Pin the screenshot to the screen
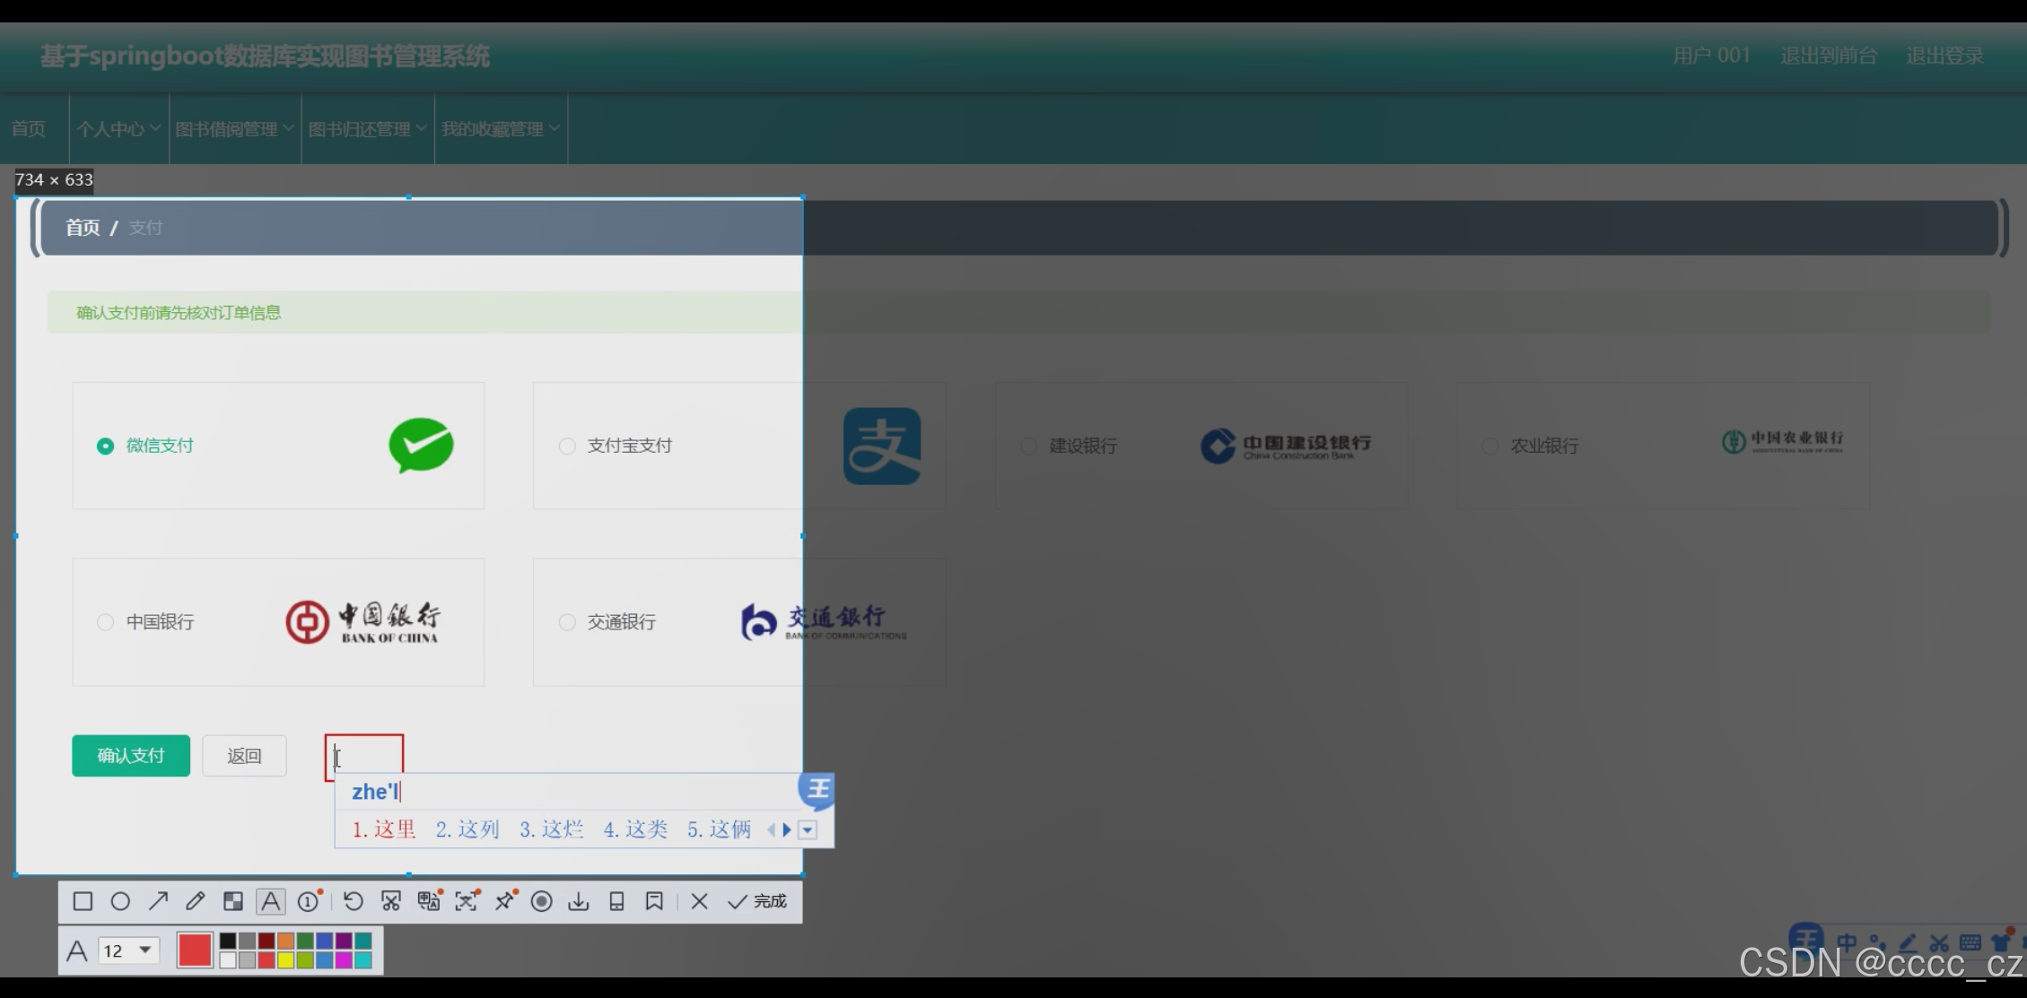The width and height of the screenshot is (2027, 998). click(x=504, y=901)
